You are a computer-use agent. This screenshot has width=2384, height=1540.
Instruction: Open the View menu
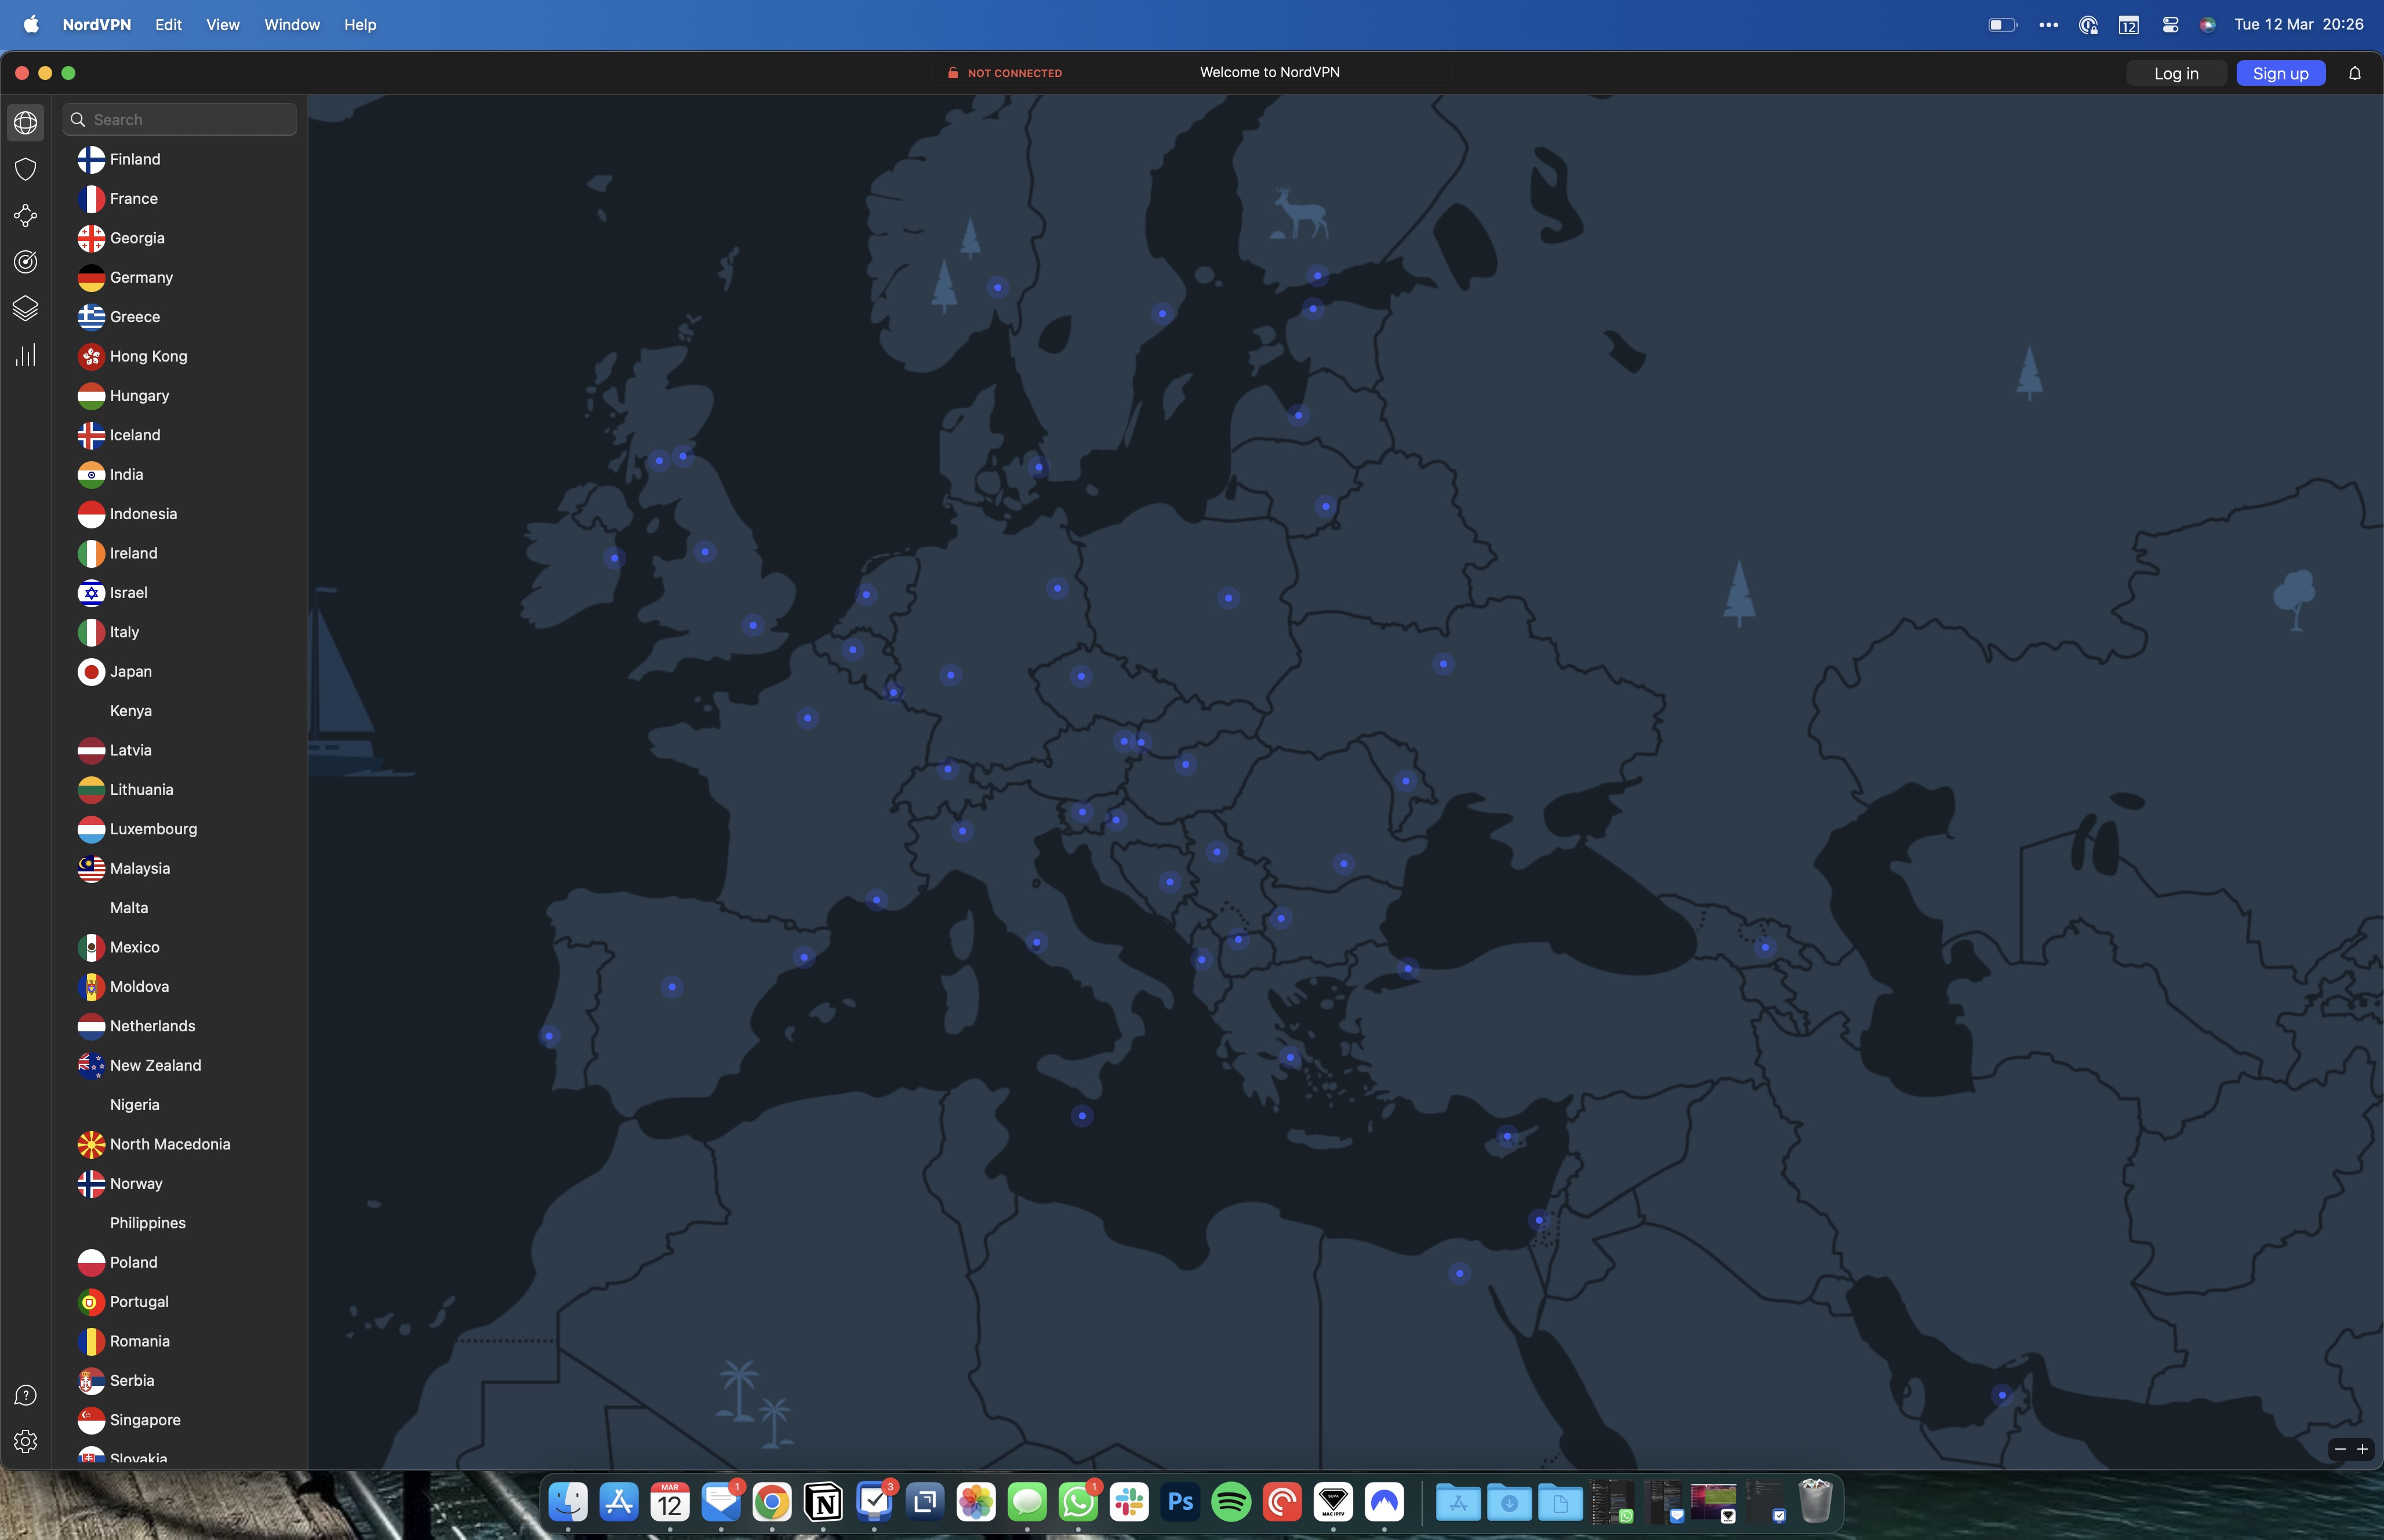222,25
